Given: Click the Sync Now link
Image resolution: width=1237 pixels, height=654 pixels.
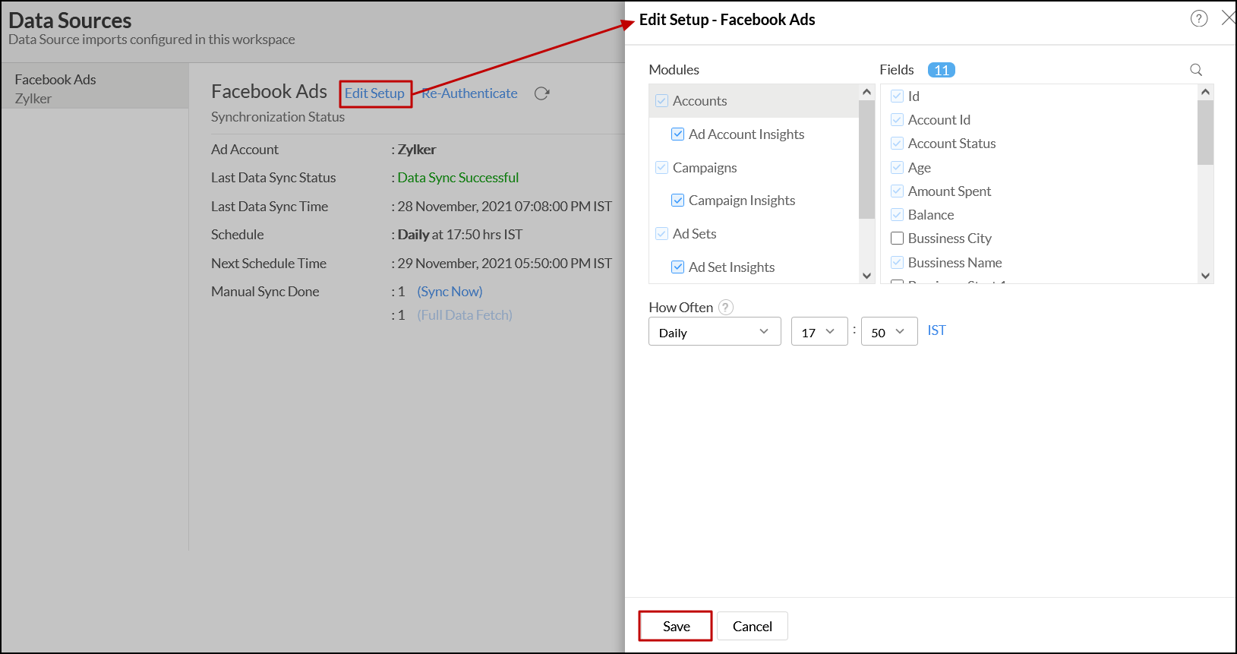Looking at the screenshot, I should [x=450, y=292].
